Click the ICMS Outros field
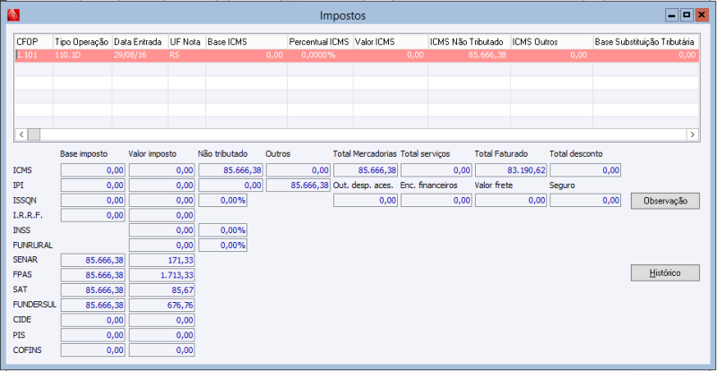 click(298, 170)
